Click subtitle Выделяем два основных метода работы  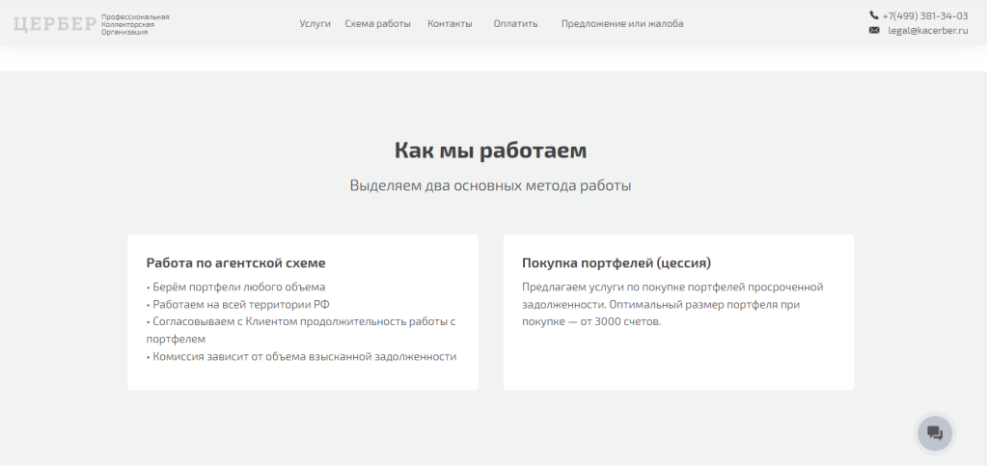tap(490, 186)
